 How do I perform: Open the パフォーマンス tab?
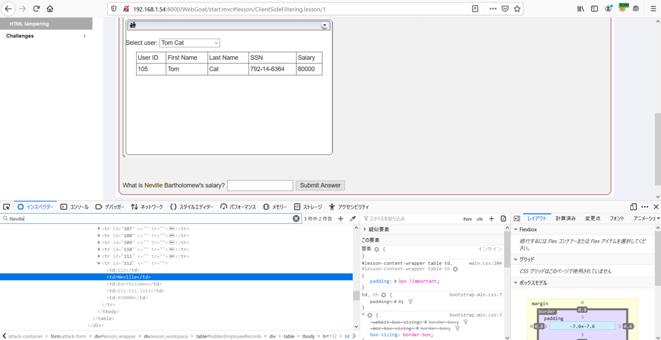tap(238, 207)
